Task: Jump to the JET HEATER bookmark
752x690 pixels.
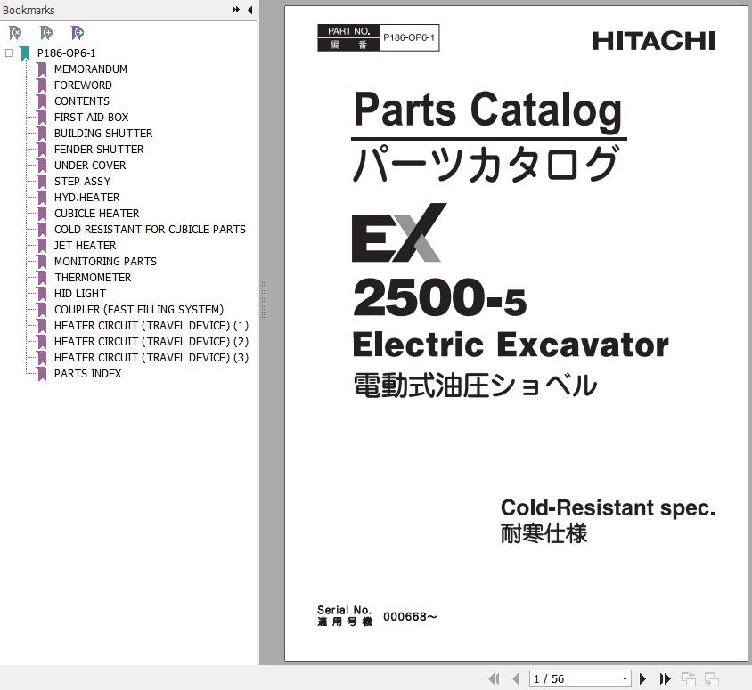Action: pyautogui.click(x=85, y=246)
